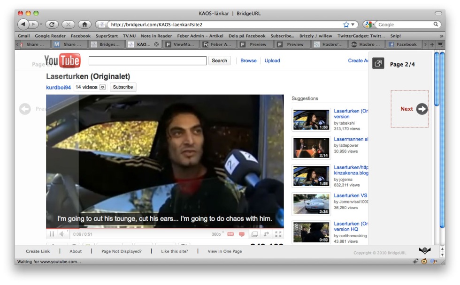Toggle closed captions with the CC button

coord(230,234)
